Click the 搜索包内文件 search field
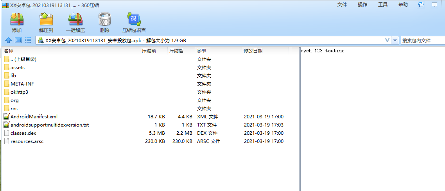Screen dimensions: 445x191 (x=423, y=41)
